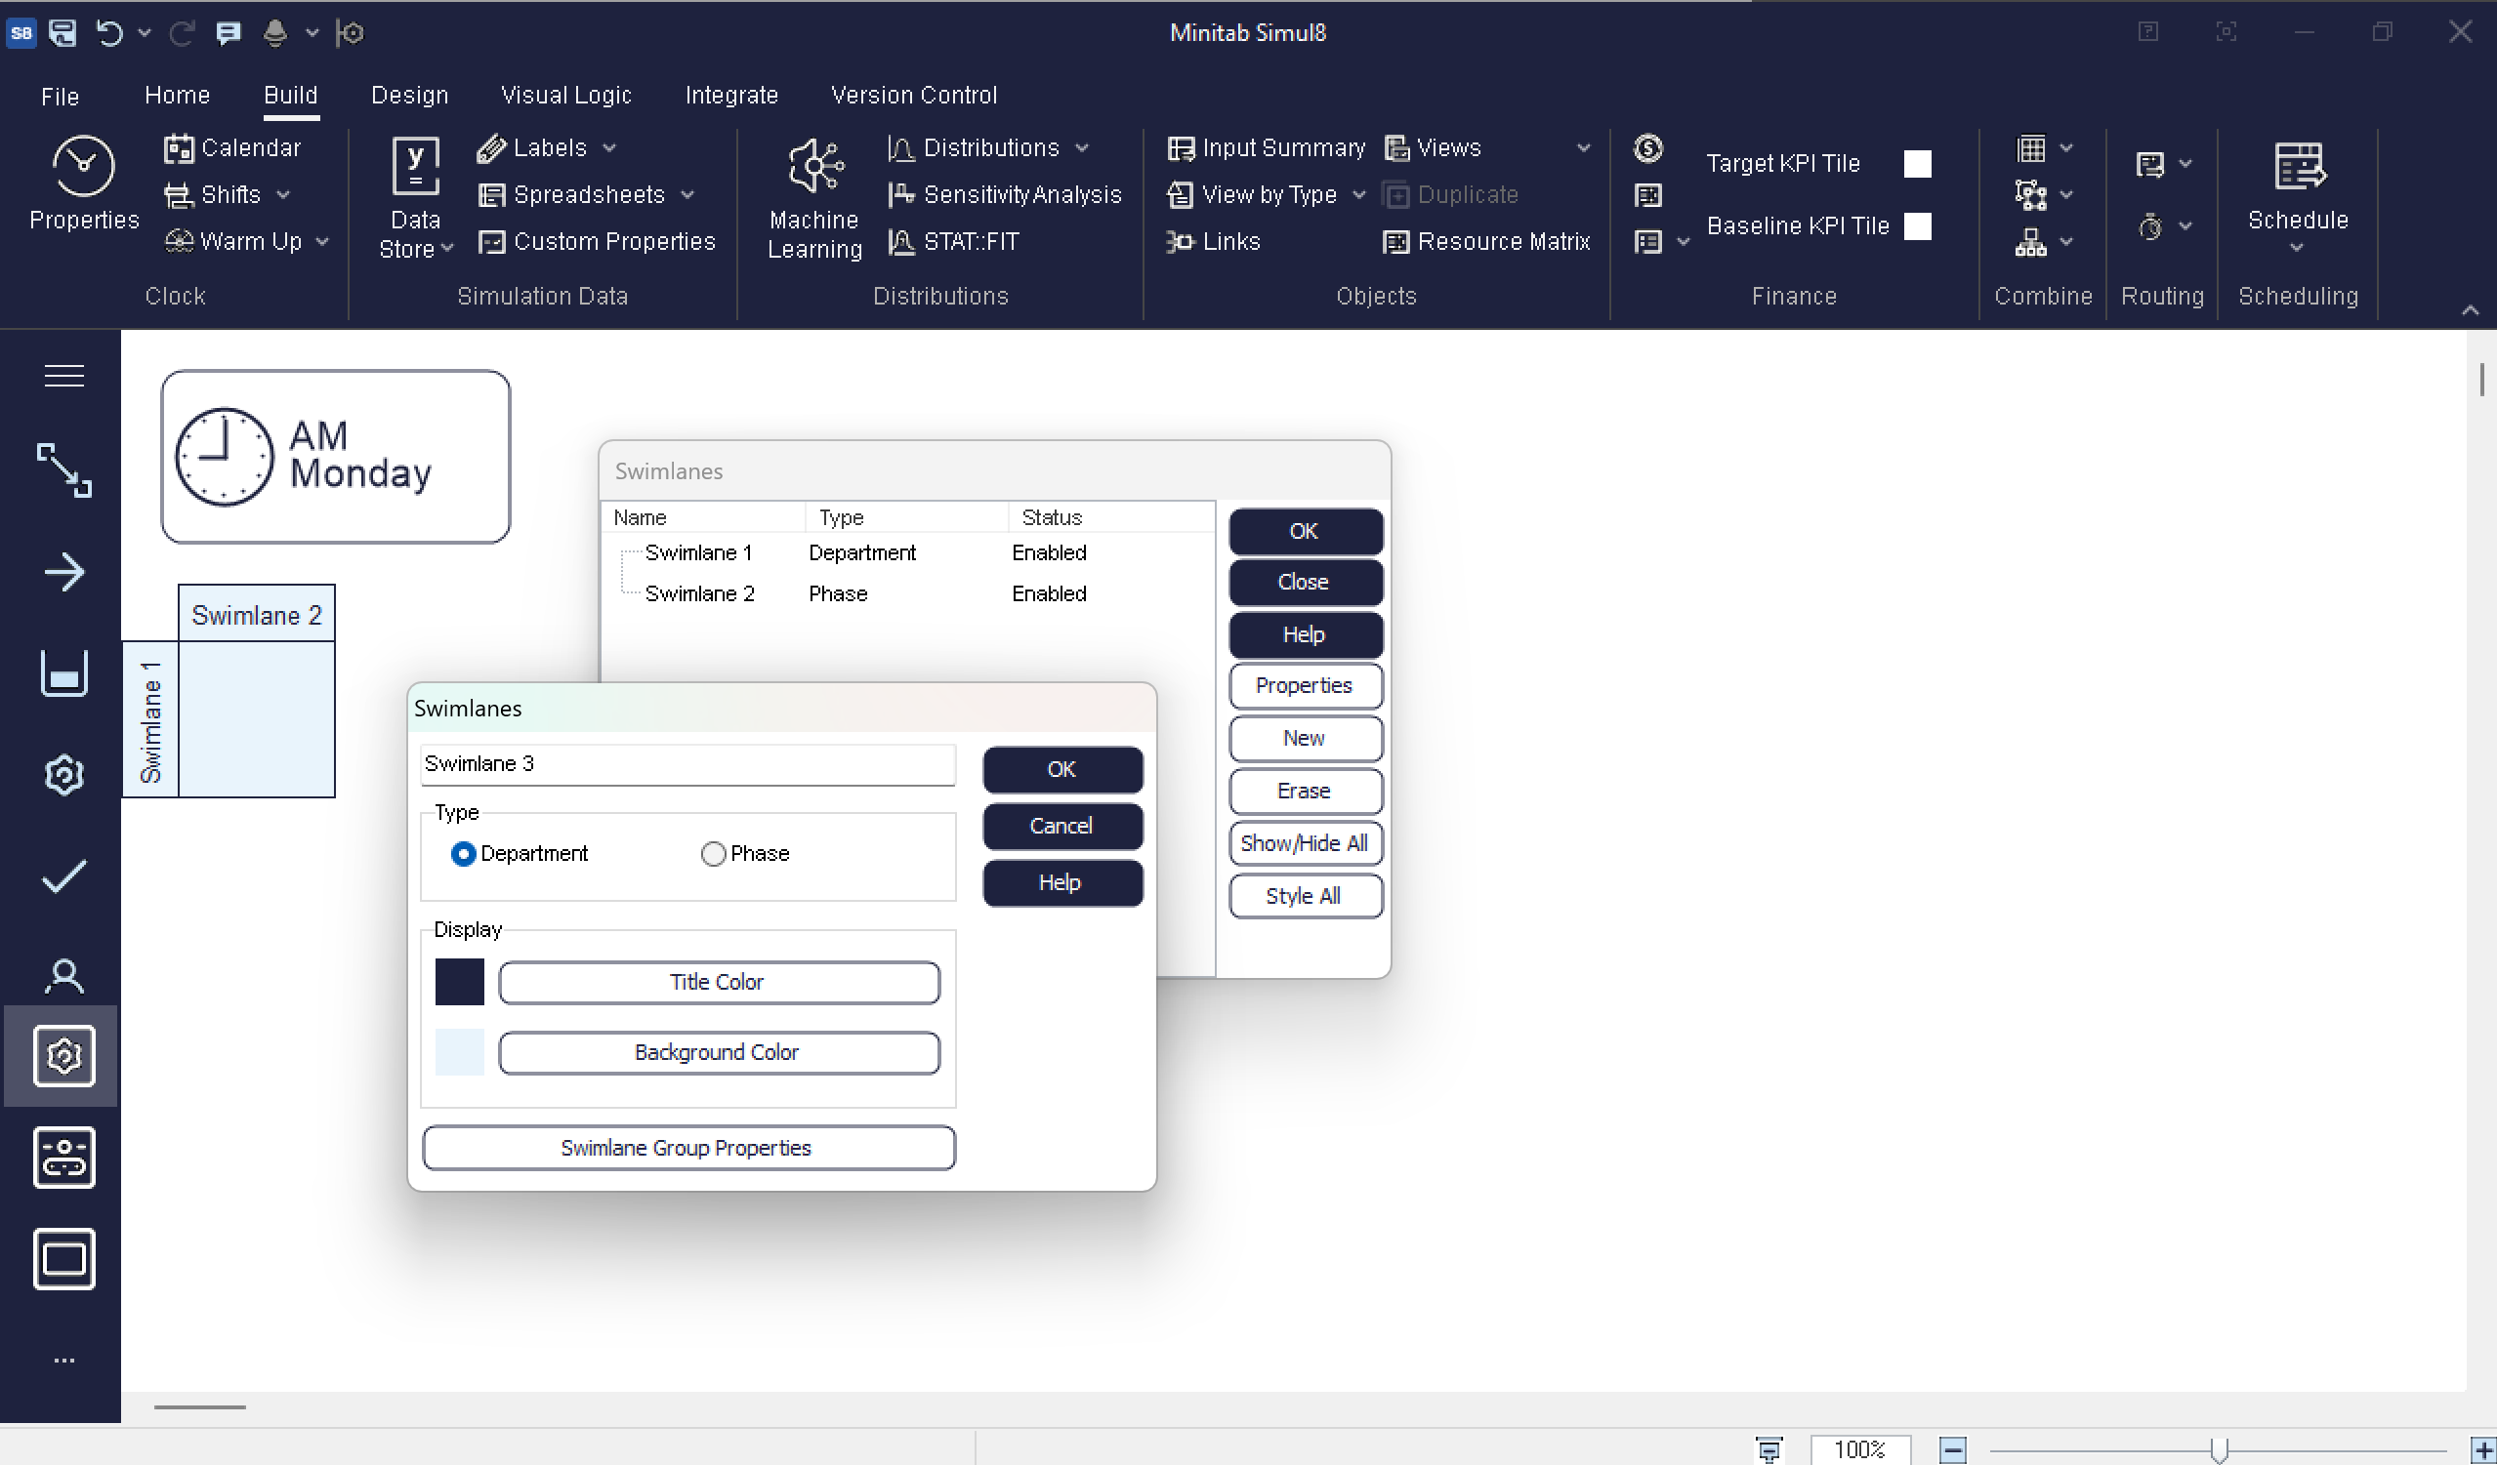Image resolution: width=2497 pixels, height=1465 pixels.
Task: Open the Links tool in the Objects group
Action: tap(1214, 241)
